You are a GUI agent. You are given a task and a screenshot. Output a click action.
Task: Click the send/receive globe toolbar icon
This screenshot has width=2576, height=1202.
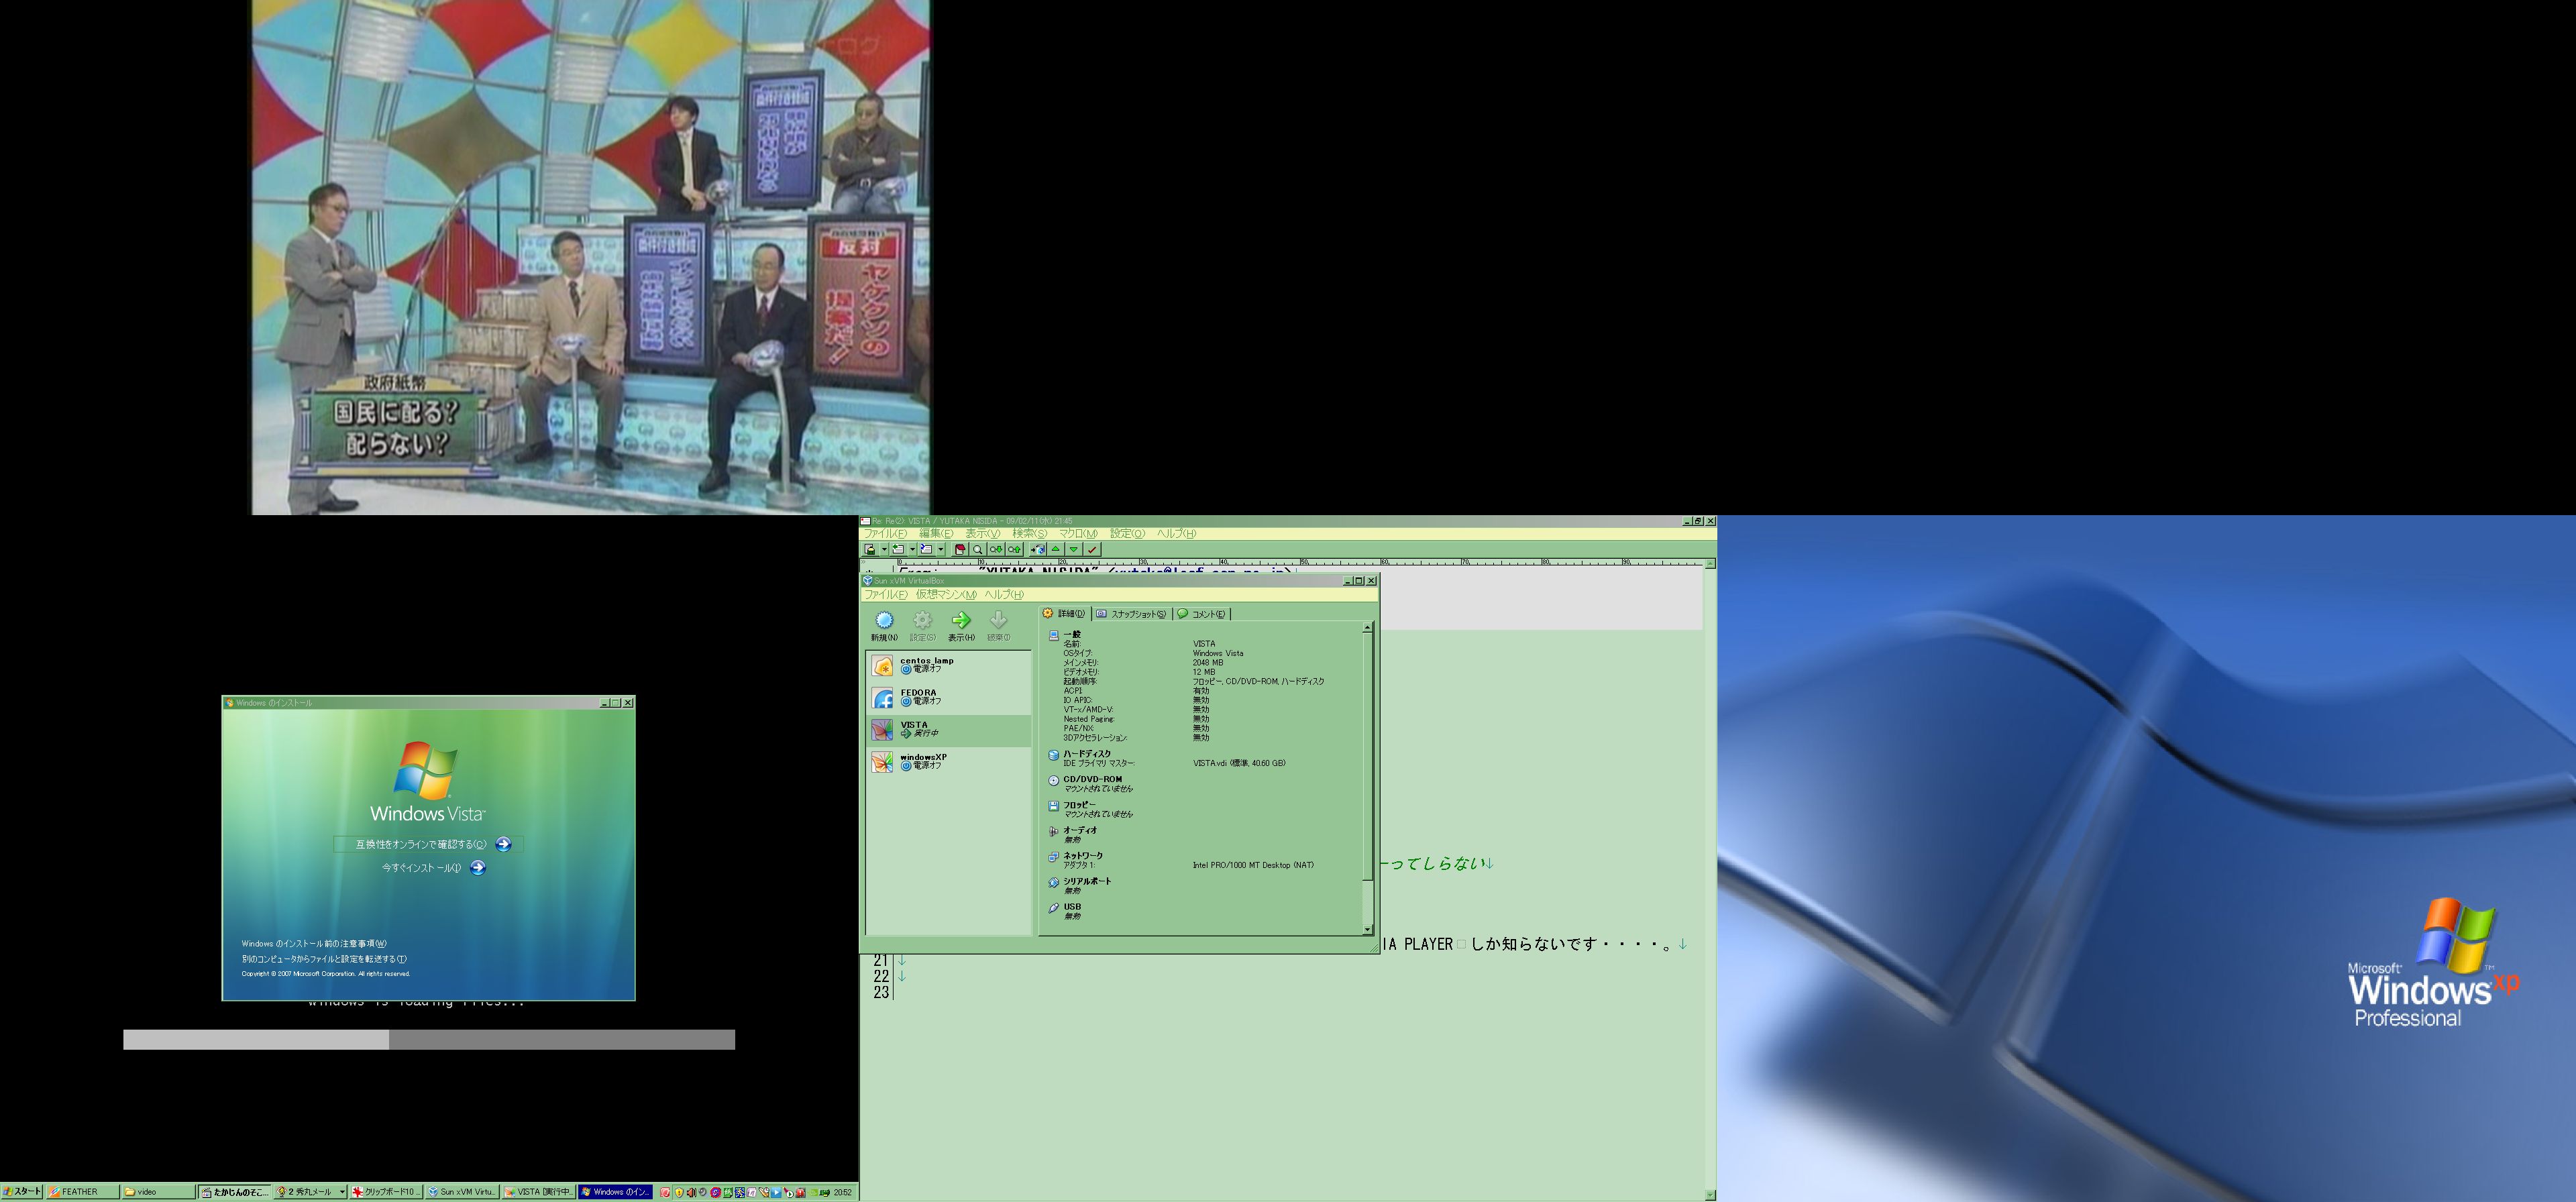pyautogui.click(x=1037, y=549)
